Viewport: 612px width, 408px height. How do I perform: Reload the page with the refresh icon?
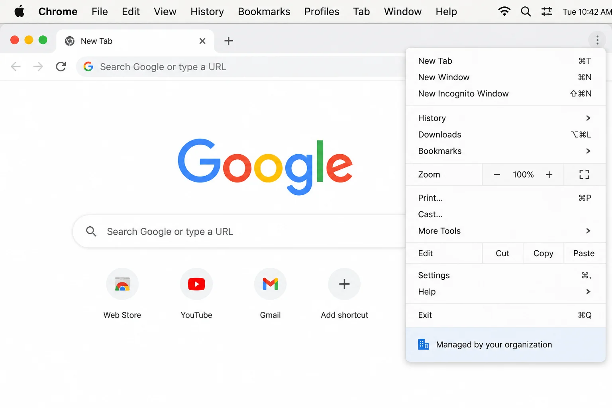tap(61, 67)
